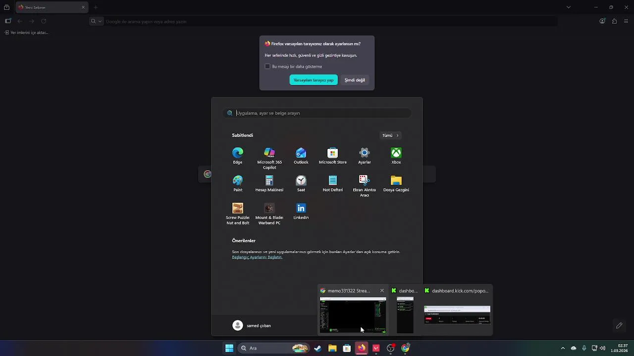The image size is (634, 356).
Task: Open Ayarlar settings app
Action: click(x=365, y=156)
